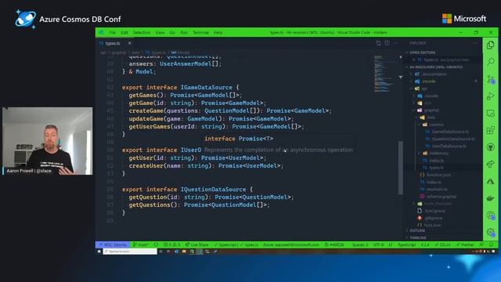Collapse the graphql folder
The width and height of the screenshot is (501, 282).
(431, 110)
